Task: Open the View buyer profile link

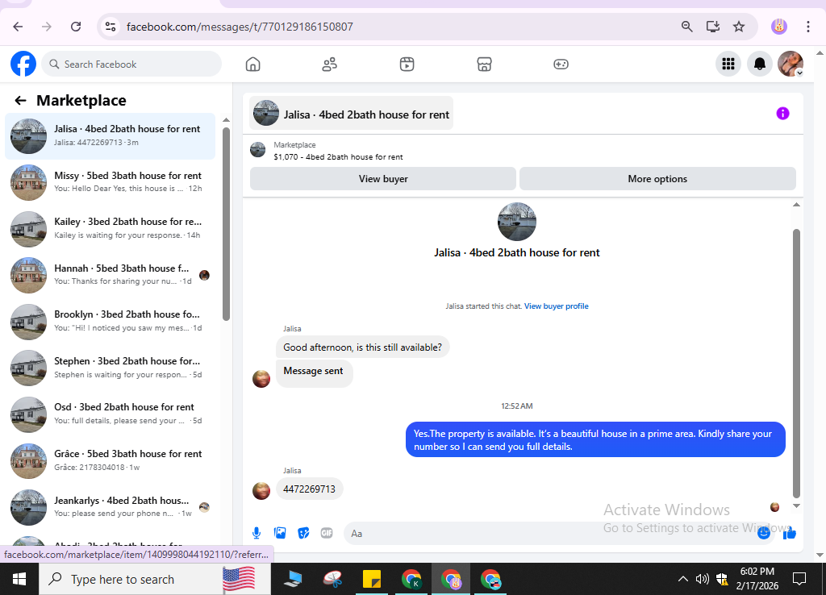Action: [557, 306]
